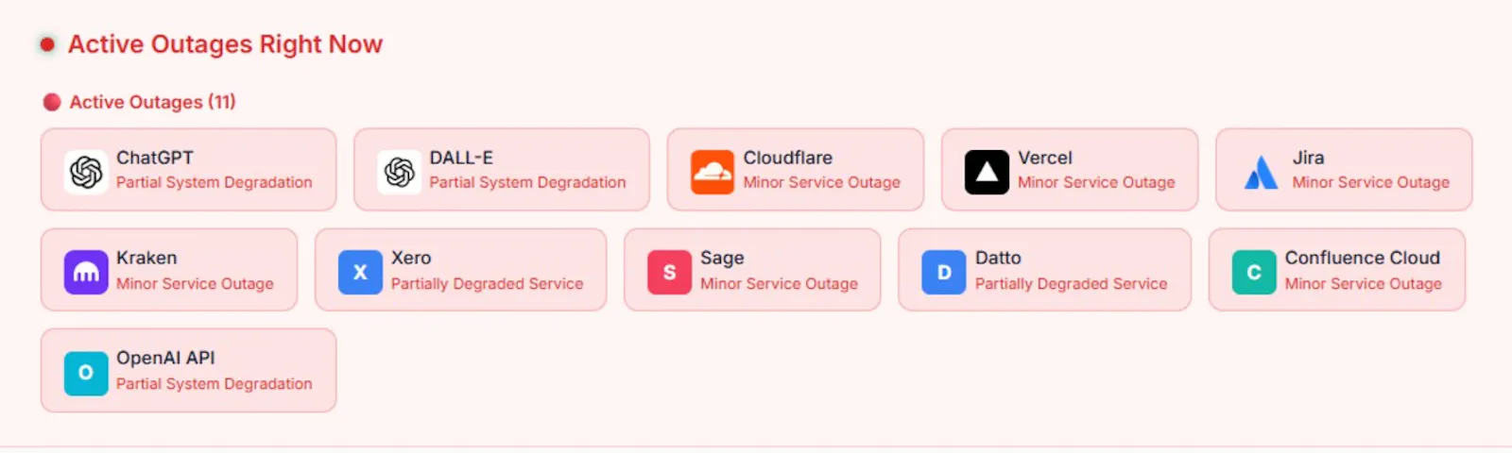Click the teal OpenAI API O icon

point(86,372)
